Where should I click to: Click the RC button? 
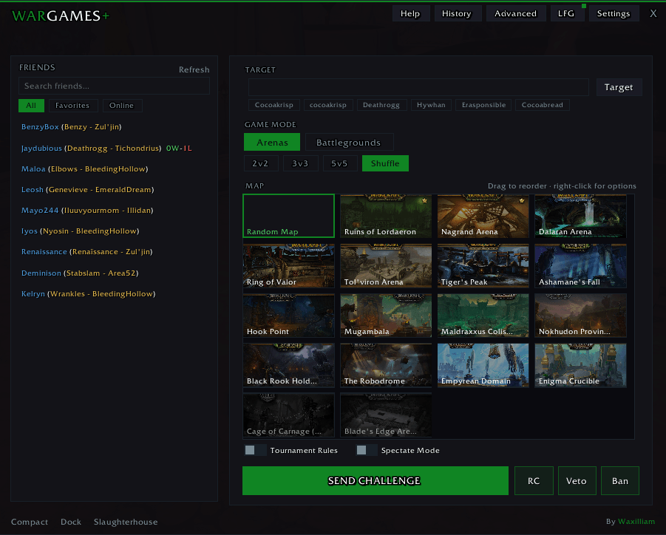[534, 480]
